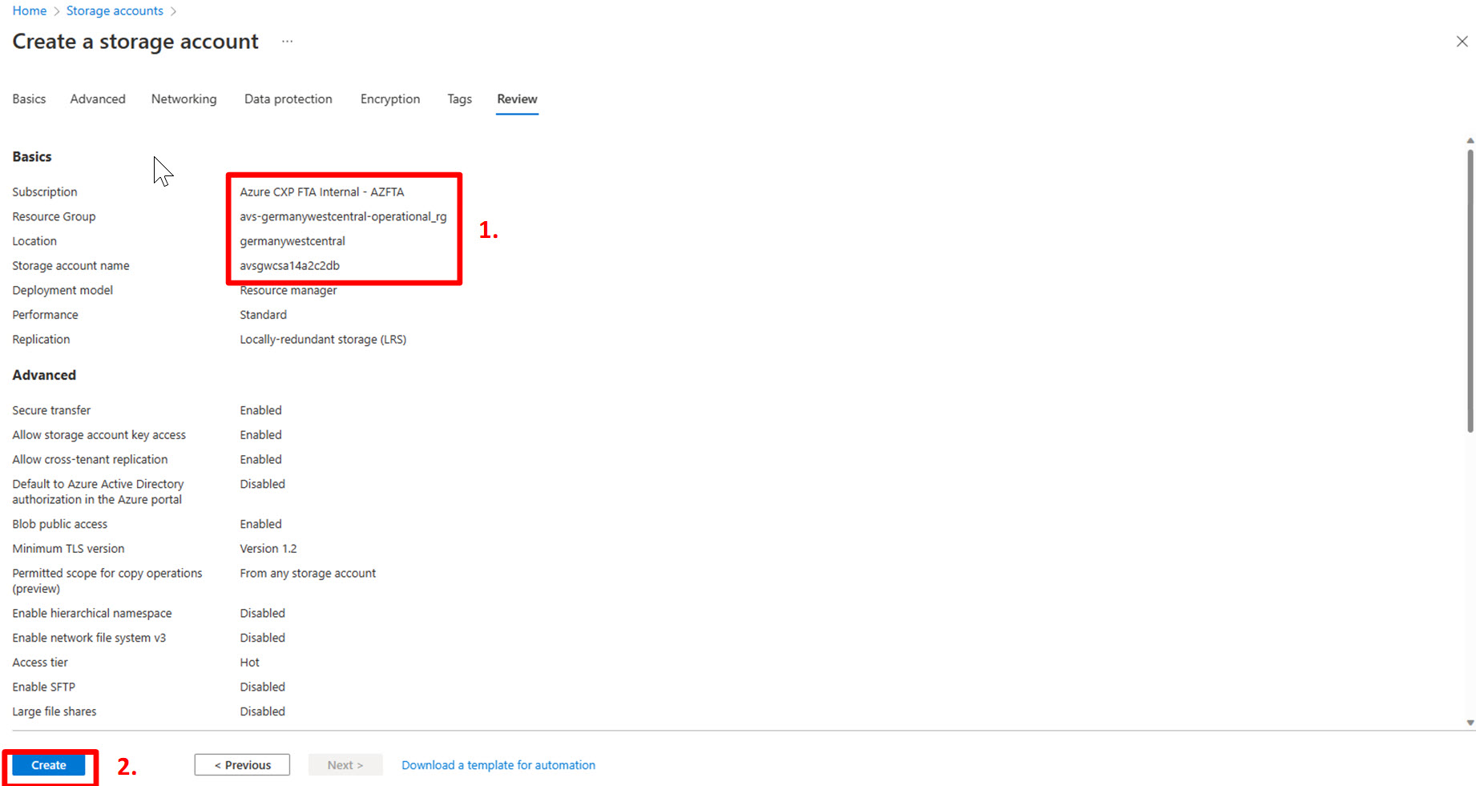
Task: Switch to the Networking tab
Action: click(183, 99)
